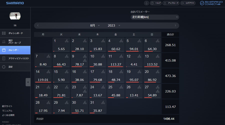Click the ログアウト logout button
Screen dimensions: 225x125
pyautogui.click(x=188, y=3)
